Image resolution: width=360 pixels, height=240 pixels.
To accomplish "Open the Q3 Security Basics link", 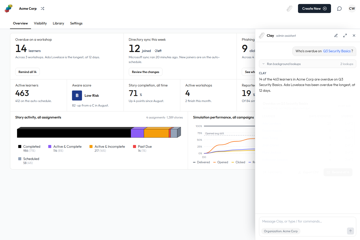I will 337,51.
